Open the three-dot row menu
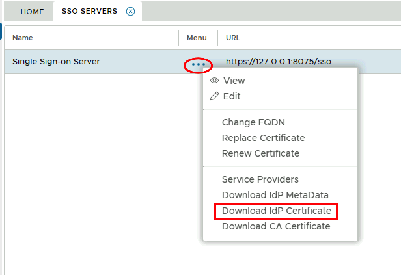The height and width of the screenshot is (275, 401). [199, 64]
